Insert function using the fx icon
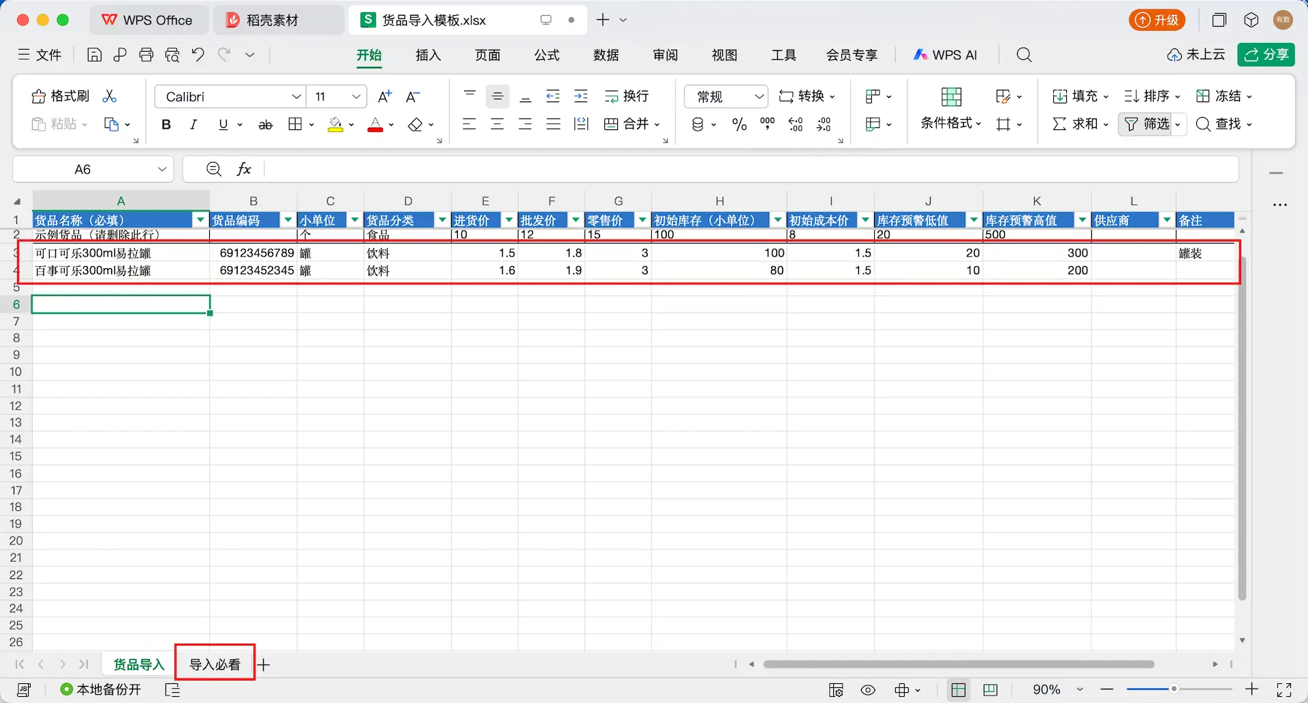The height and width of the screenshot is (703, 1308). (244, 169)
